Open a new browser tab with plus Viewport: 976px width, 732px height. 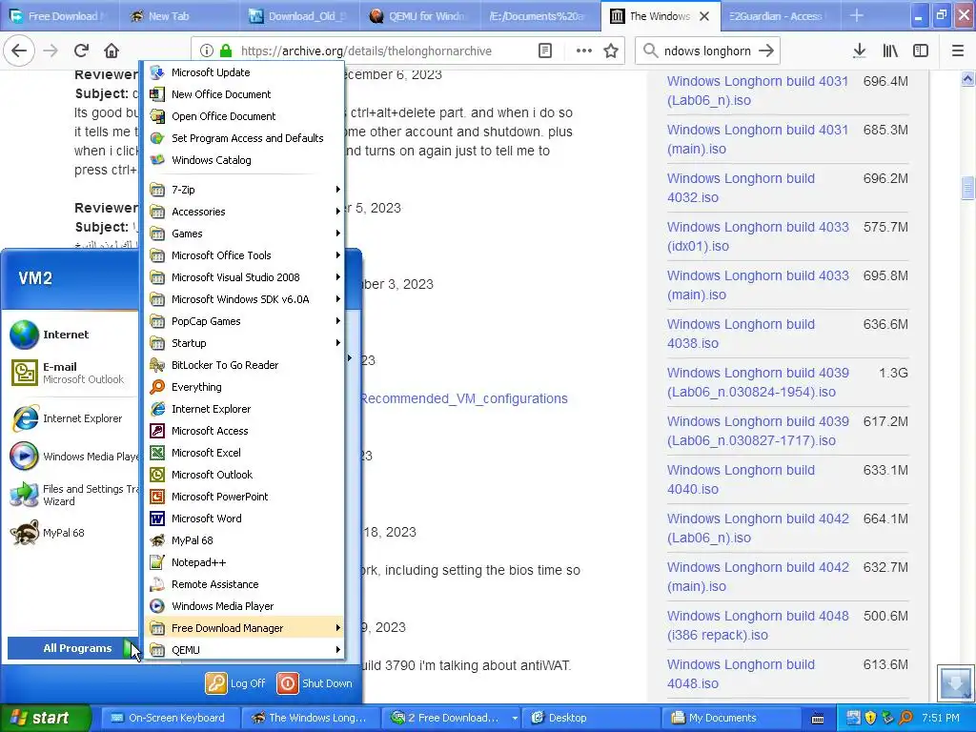857,15
